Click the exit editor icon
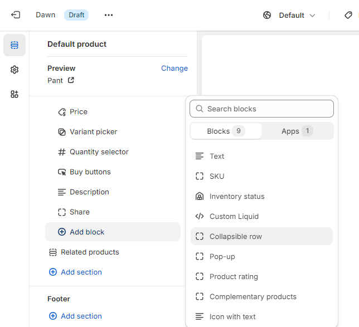 pyautogui.click(x=16, y=15)
